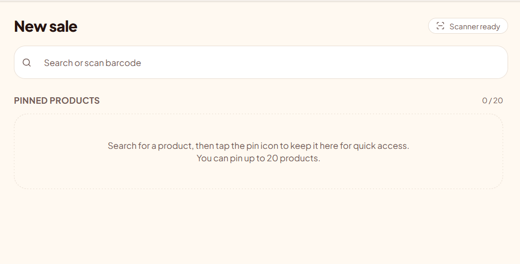The width and height of the screenshot is (520, 264).
Task: Click the barcode scanner icon
Action: pyautogui.click(x=440, y=26)
